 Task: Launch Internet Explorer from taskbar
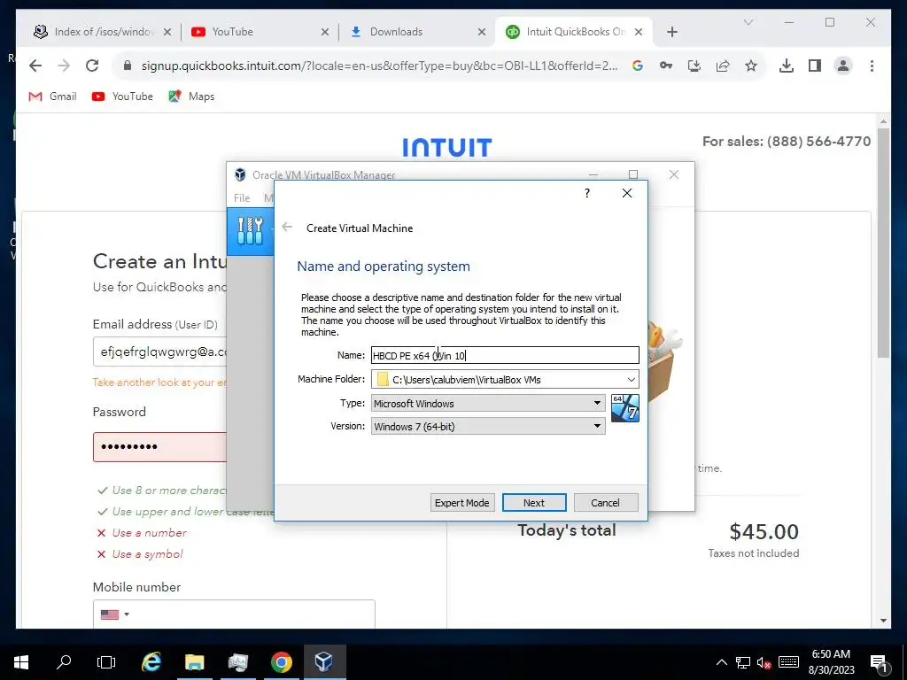tap(151, 662)
